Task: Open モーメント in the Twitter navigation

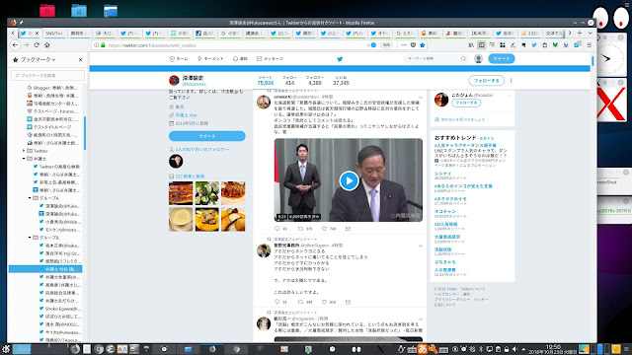Action: point(210,59)
